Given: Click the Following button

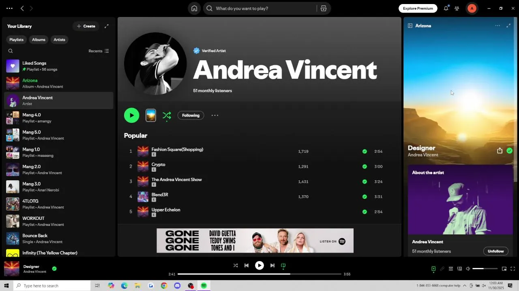Looking at the screenshot, I should coord(191,116).
